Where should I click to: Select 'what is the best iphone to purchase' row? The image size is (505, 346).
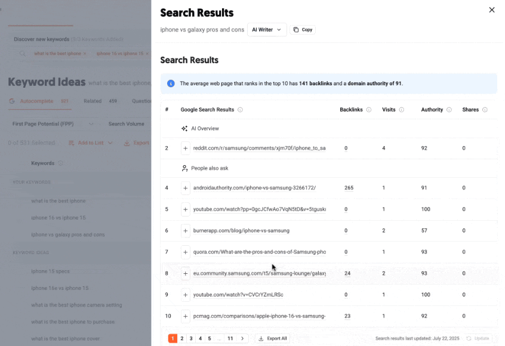point(73,322)
